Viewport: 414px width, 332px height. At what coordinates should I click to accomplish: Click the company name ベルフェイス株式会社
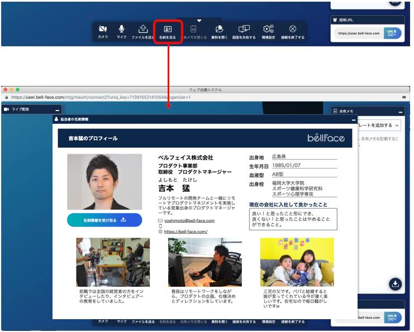(x=185, y=157)
